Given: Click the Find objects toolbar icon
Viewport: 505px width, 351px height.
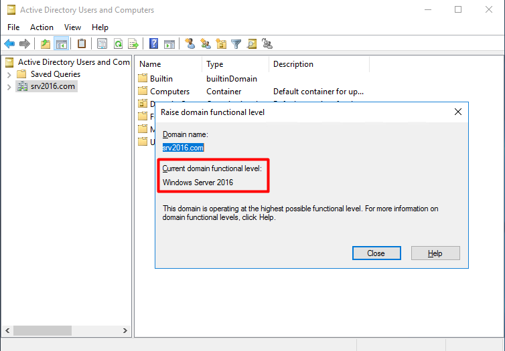Looking at the screenshot, I should pos(252,44).
